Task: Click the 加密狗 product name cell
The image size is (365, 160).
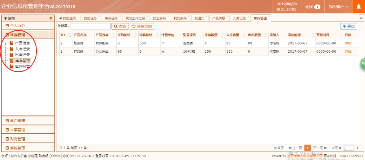Action: pos(83,43)
